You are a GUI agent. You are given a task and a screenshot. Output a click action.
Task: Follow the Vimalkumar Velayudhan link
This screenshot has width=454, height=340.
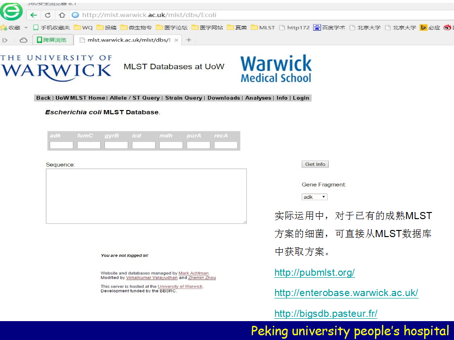click(x=152, y=278)
